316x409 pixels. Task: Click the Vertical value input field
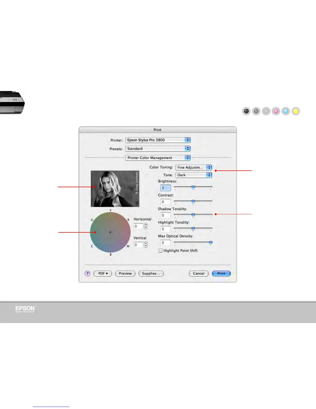tap(139, 245)
